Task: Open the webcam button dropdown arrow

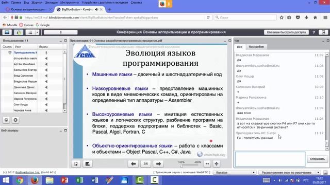Action: [x=37, y=32]
